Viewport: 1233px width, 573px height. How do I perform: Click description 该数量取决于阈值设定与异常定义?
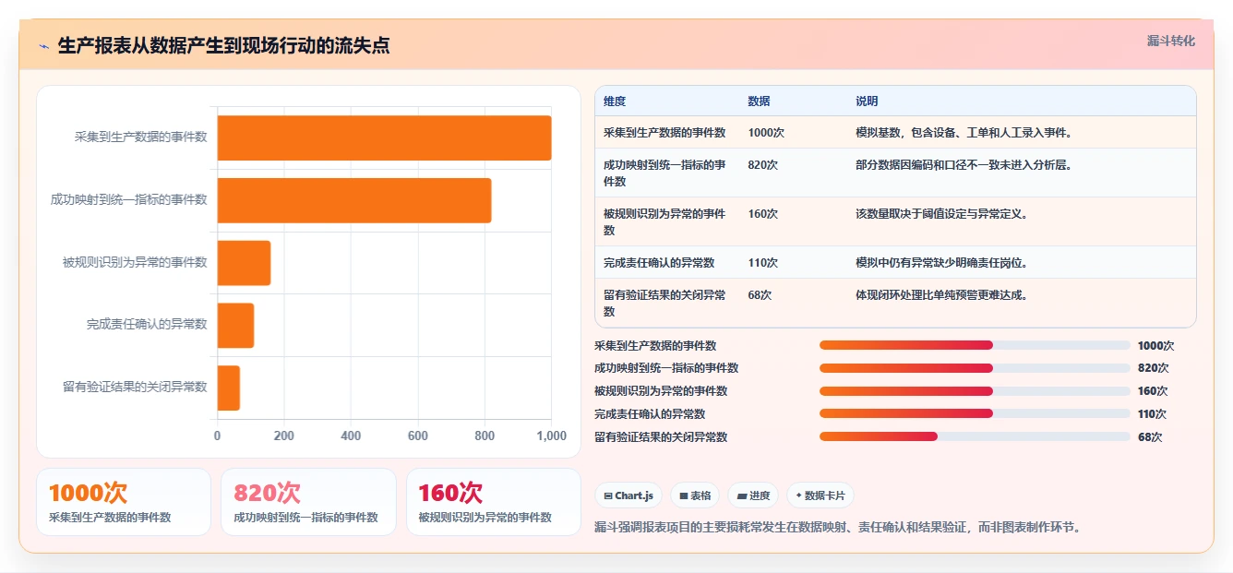click(x=941, y=214)
